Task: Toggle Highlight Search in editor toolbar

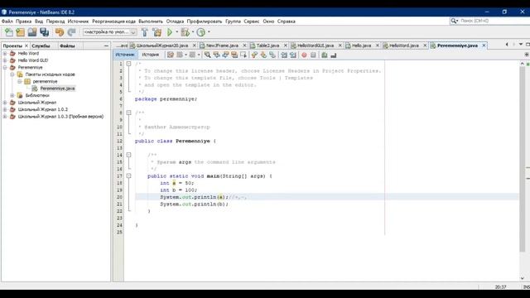Action: tap(234, 55)
